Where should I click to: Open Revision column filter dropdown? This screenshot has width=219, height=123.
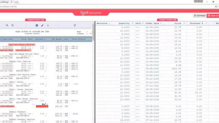(x=109, y=23)
